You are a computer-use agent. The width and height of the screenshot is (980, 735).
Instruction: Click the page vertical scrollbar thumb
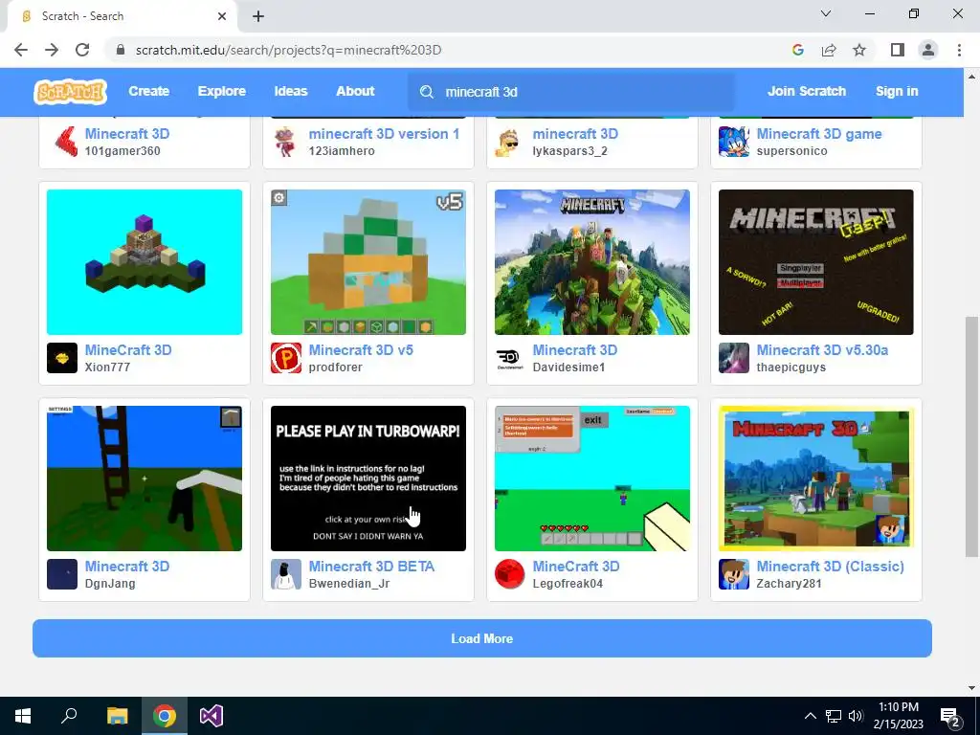[971, 436]
